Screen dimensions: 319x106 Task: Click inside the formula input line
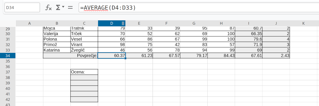(198, 8)
